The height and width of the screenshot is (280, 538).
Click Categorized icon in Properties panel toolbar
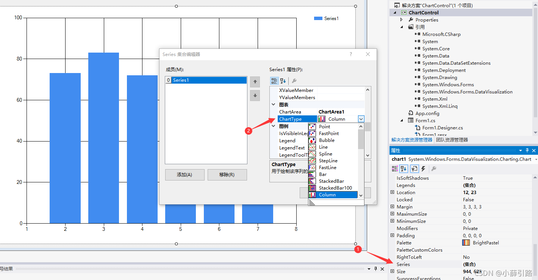[395, 169]
